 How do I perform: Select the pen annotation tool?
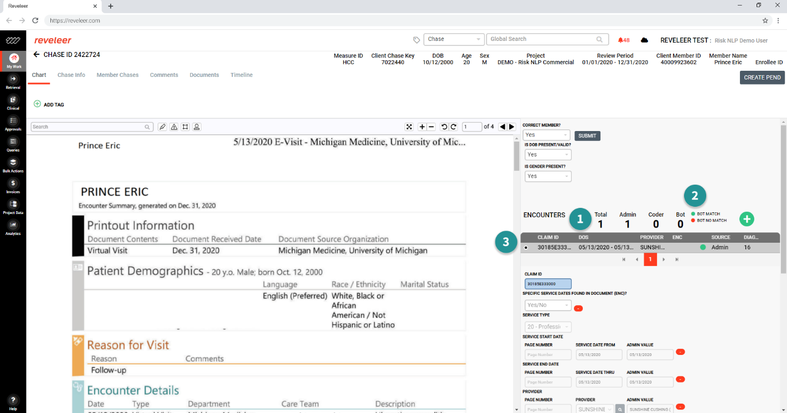(x=162, y=127)
